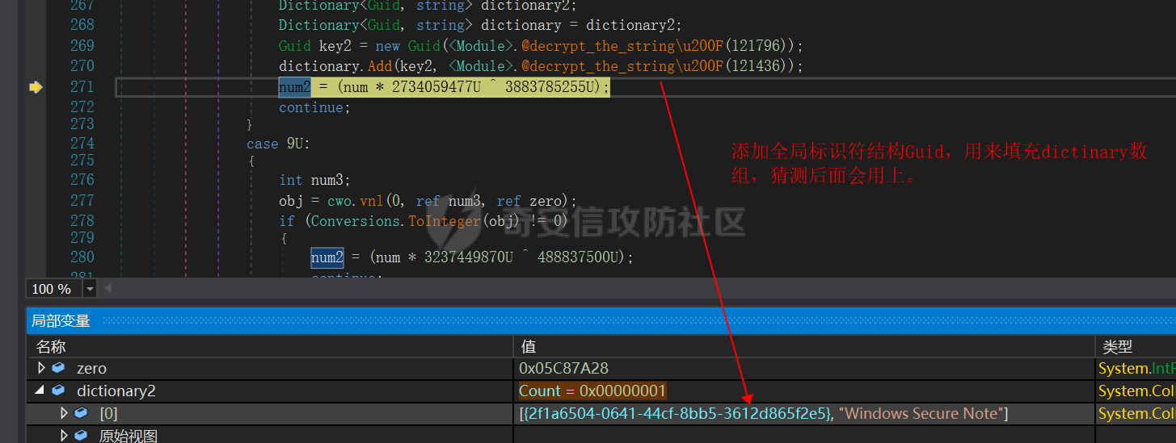Click the 0x05C87A28 value of zero
Screen dimensions: 1176x443
563,368
